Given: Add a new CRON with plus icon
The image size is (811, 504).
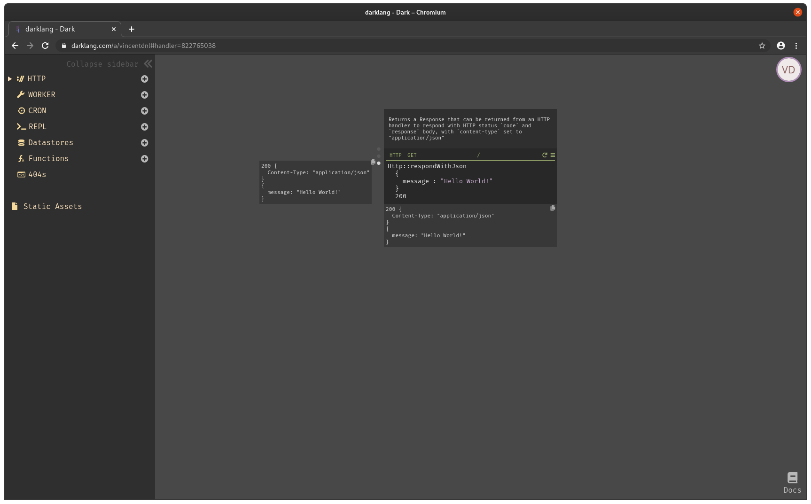Looking at the screenshot, I should coord(145,111).
